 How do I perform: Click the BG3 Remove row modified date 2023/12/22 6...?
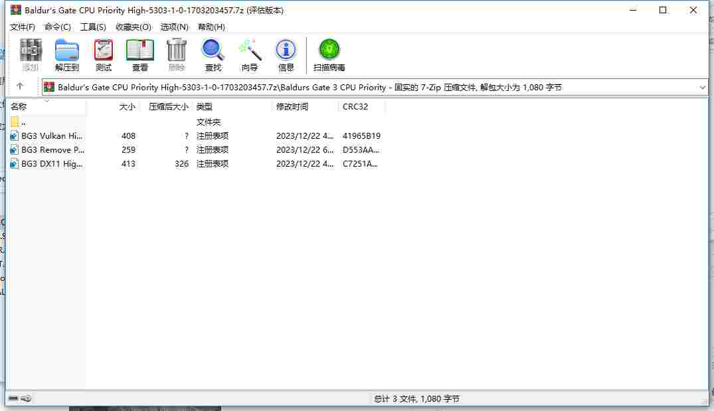(305, 150)
